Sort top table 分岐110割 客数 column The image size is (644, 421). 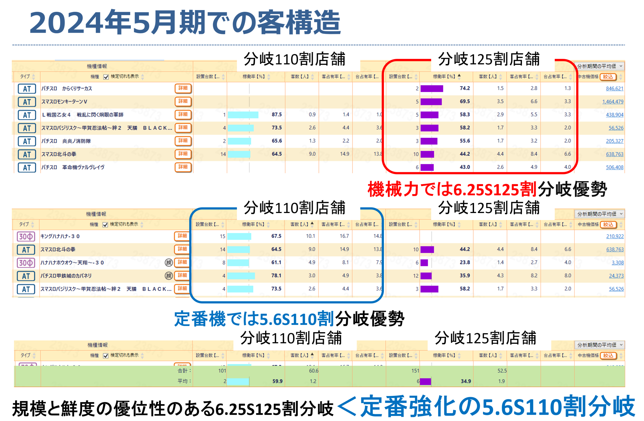point(312,77)
